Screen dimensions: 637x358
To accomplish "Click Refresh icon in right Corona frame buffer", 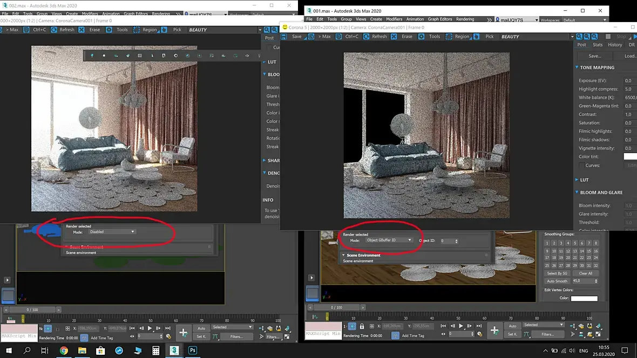I will tap(367, 37).
